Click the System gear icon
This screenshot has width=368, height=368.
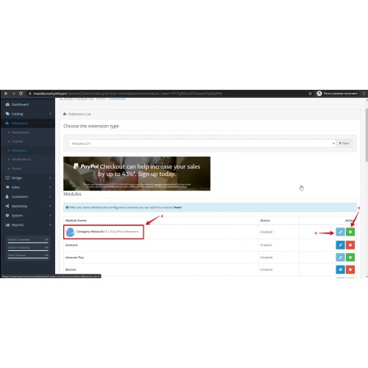coord(7,216)
